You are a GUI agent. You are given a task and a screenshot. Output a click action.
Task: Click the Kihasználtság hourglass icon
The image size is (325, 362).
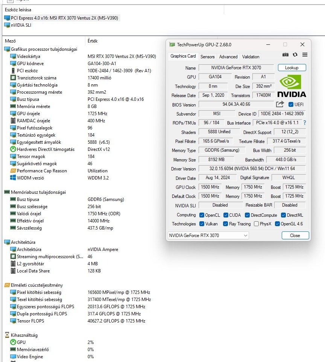(x=7, y=335)
